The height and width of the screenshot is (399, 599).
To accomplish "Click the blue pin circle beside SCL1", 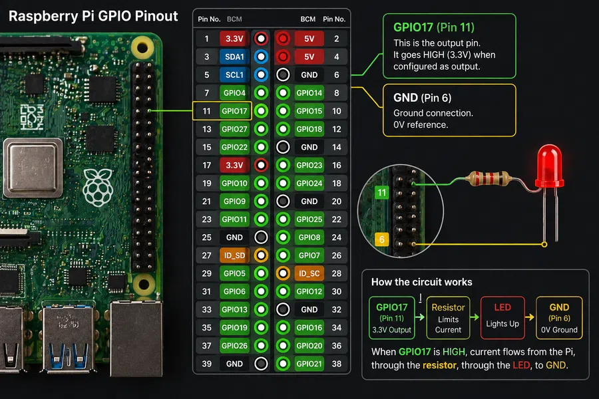I will [x=261, y=75].
